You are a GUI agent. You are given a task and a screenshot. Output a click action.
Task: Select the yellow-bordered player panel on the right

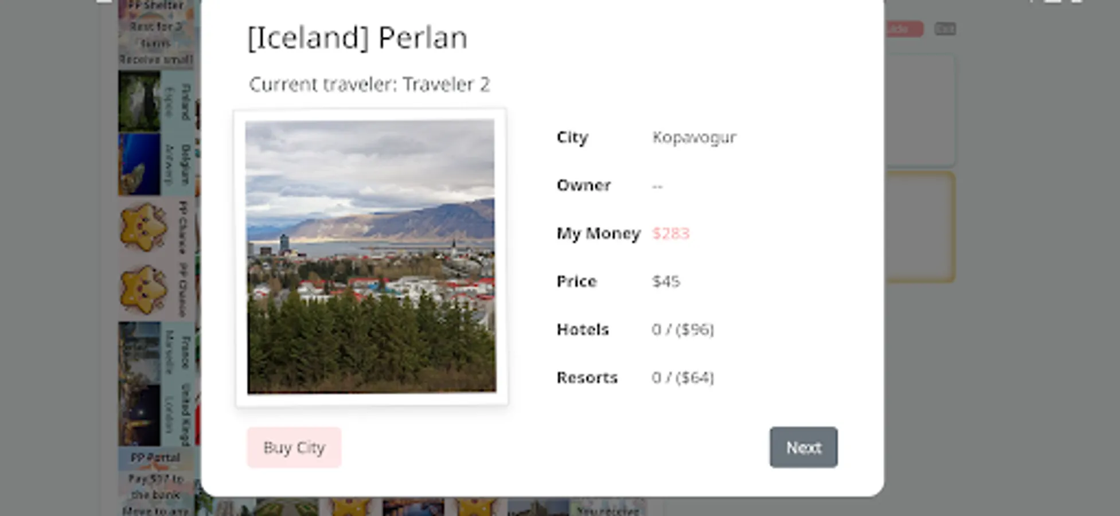coord(920,227)
